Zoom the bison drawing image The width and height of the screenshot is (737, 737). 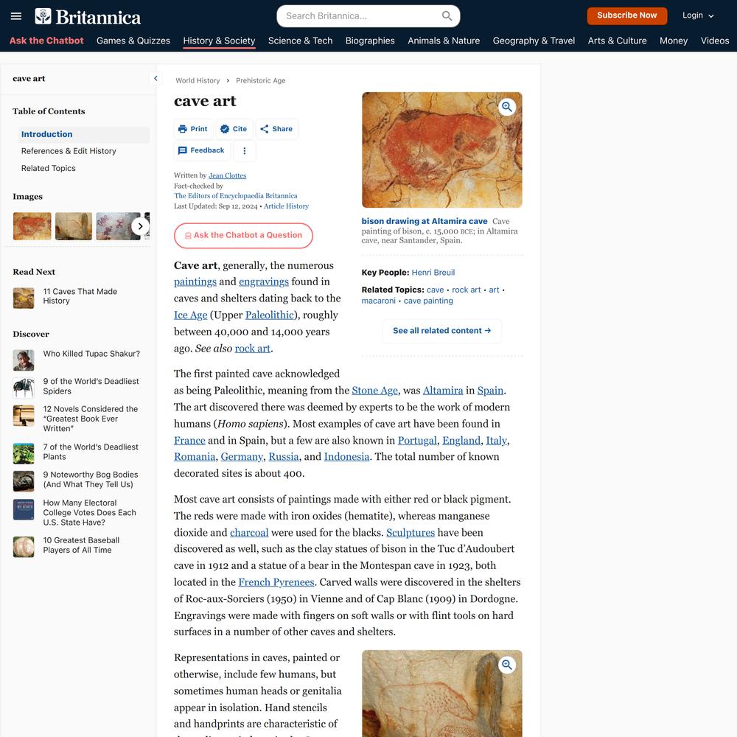coord(507,107)
